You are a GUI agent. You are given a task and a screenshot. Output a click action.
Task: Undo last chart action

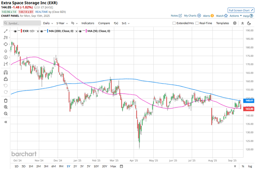(x=6, y=85)
